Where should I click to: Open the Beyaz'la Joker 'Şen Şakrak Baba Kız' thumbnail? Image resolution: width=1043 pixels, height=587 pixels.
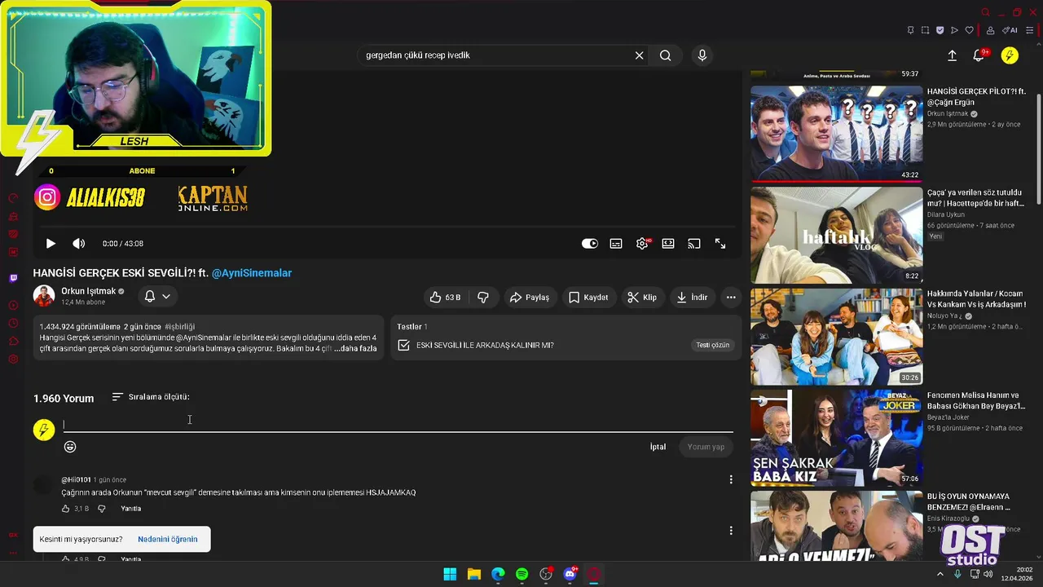[837, 438]
